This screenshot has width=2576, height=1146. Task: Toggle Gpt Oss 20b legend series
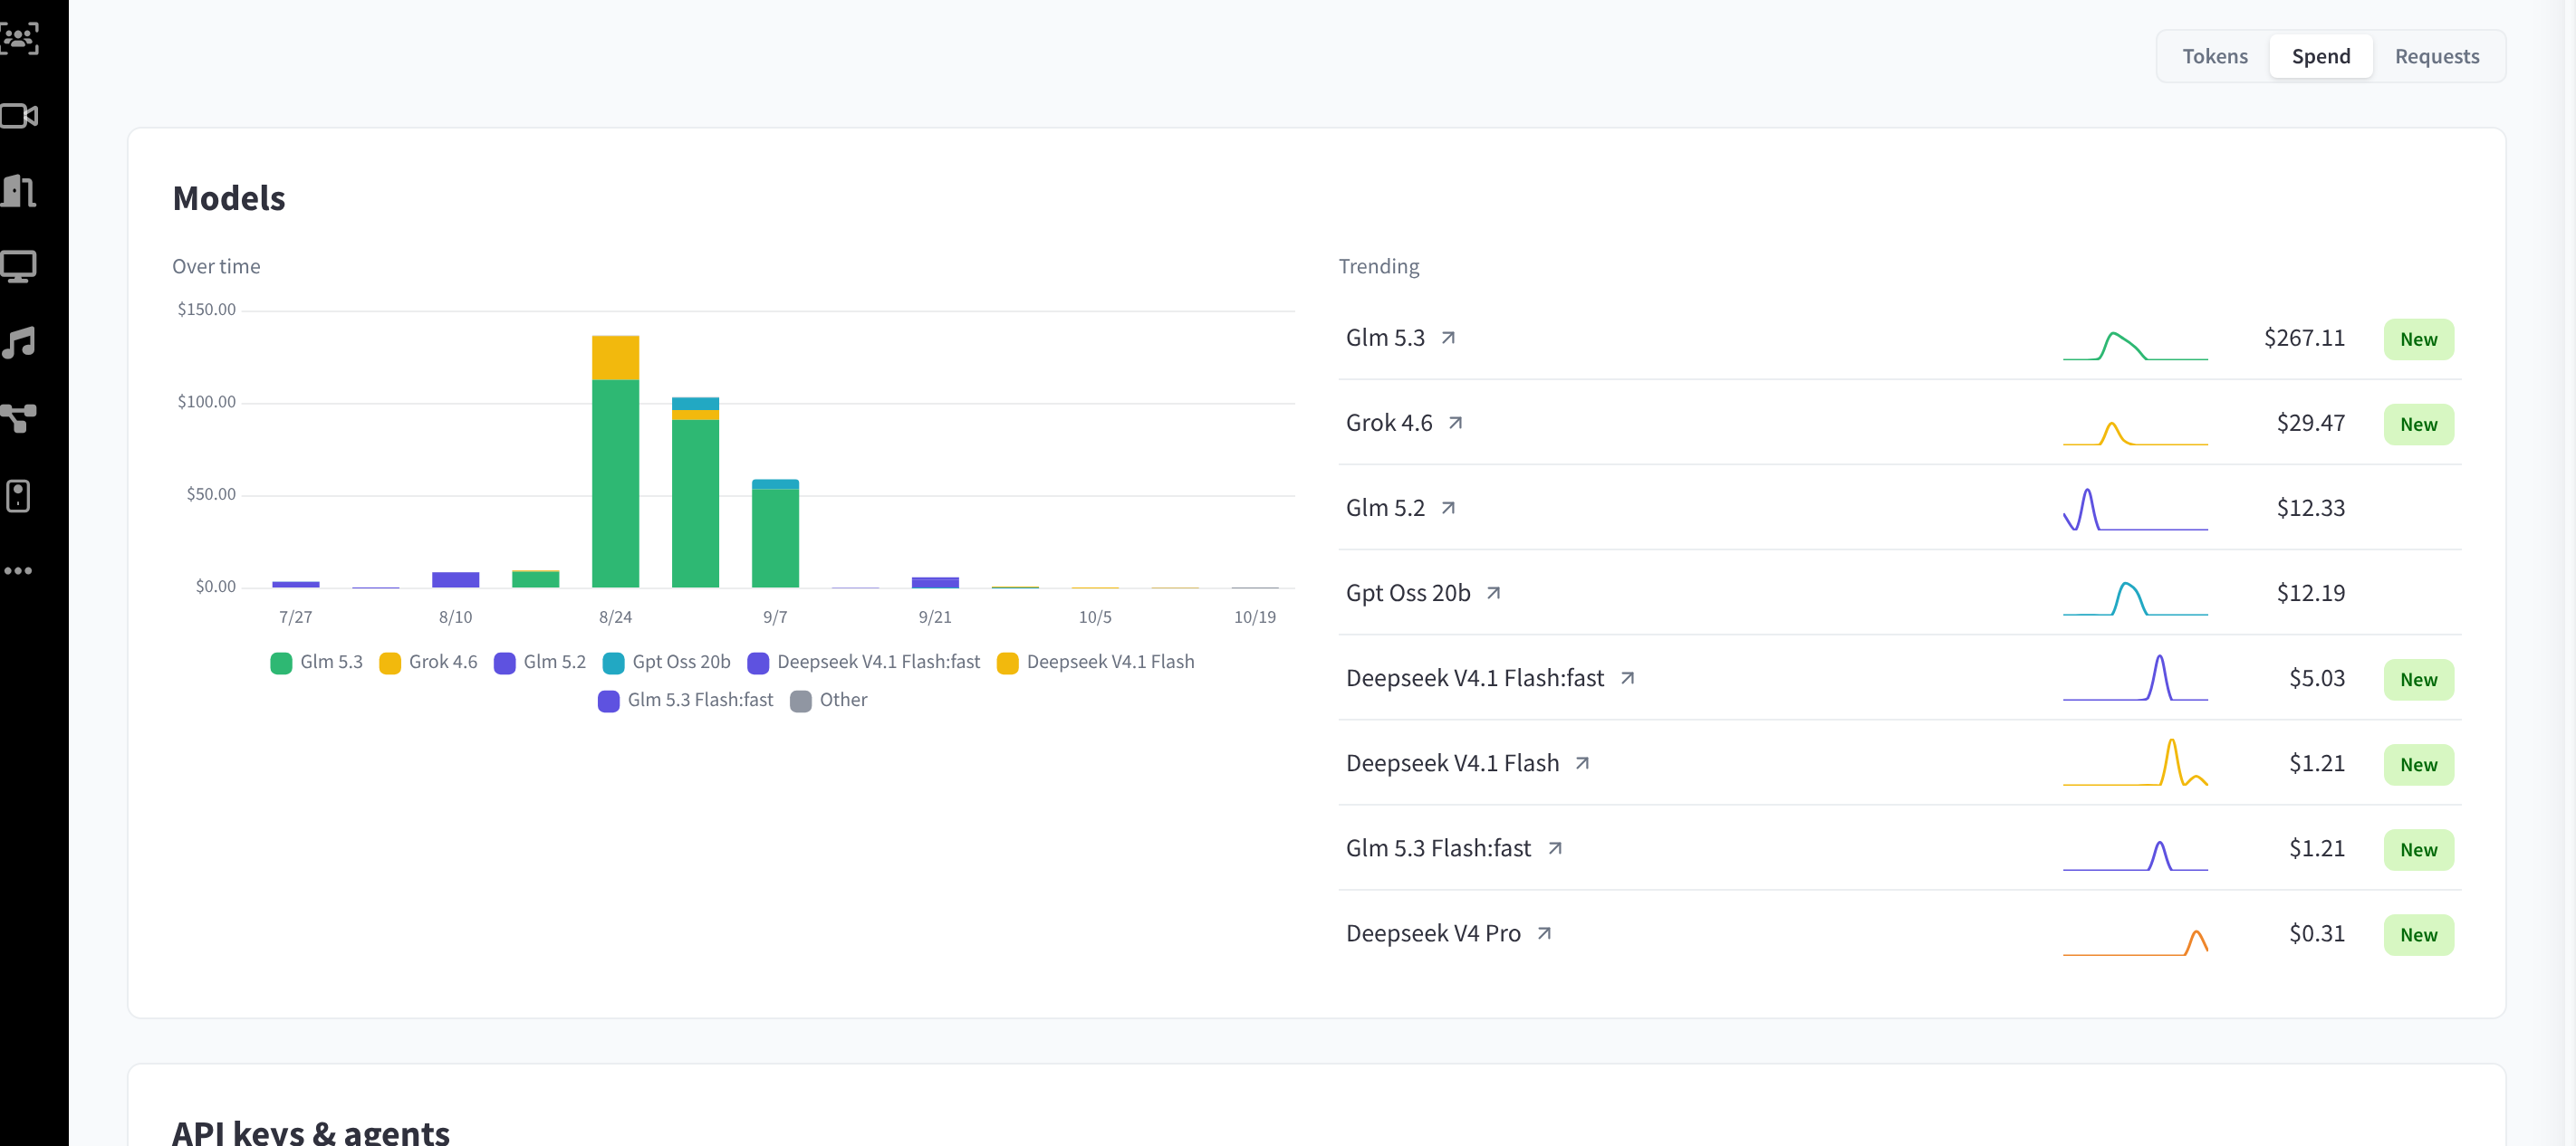click(x=667, y=662)
